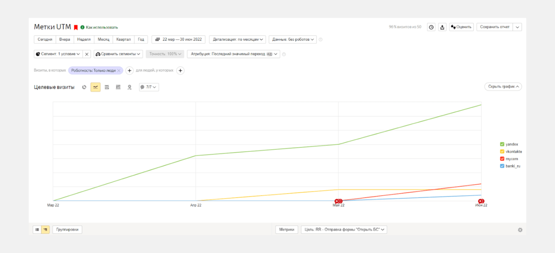Open the goal selector 'Цель: RR' dropdown
The image size is (555, 253).
pos(344,229)
